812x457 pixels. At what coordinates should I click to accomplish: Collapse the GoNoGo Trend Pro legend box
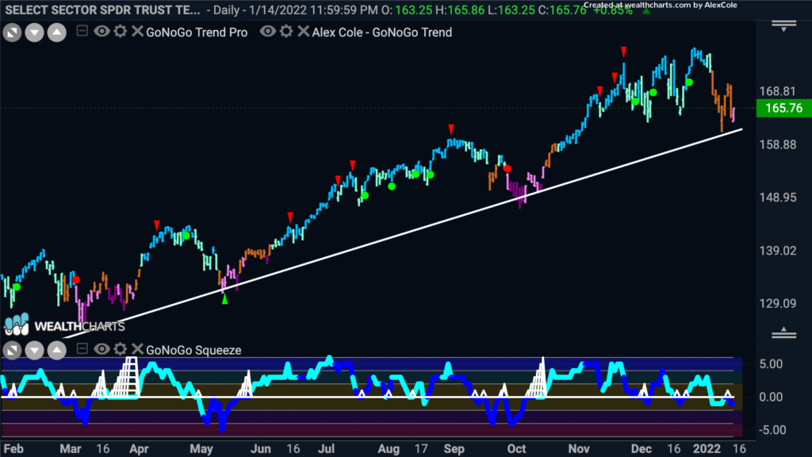point(82,31)
